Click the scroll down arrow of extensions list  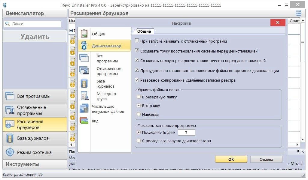(303, 139)
